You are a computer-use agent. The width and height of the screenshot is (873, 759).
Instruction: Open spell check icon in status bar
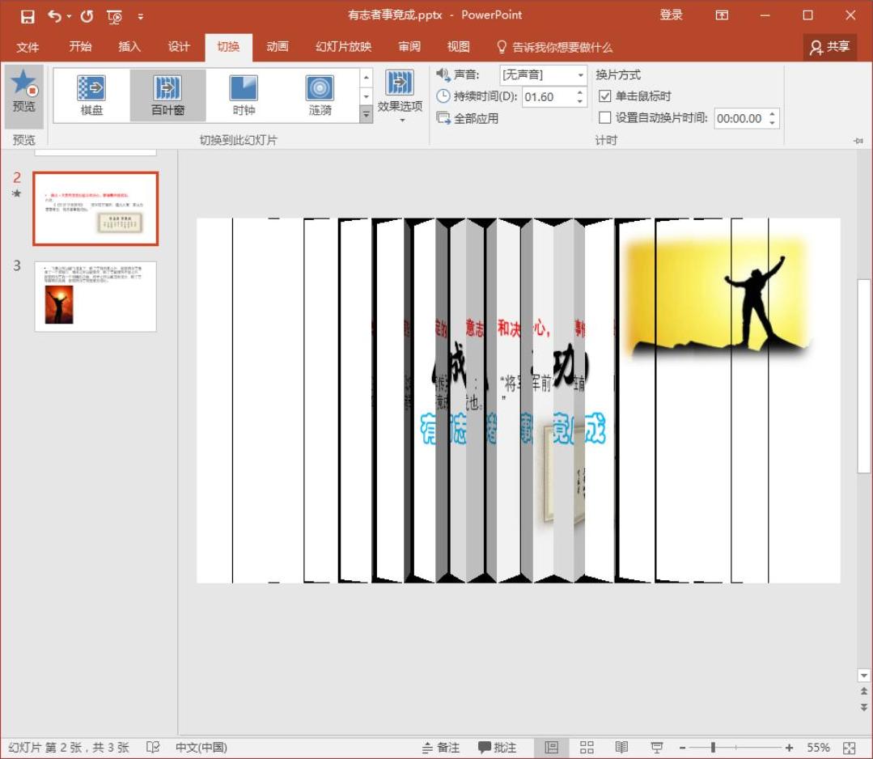[x=153, y=748]
